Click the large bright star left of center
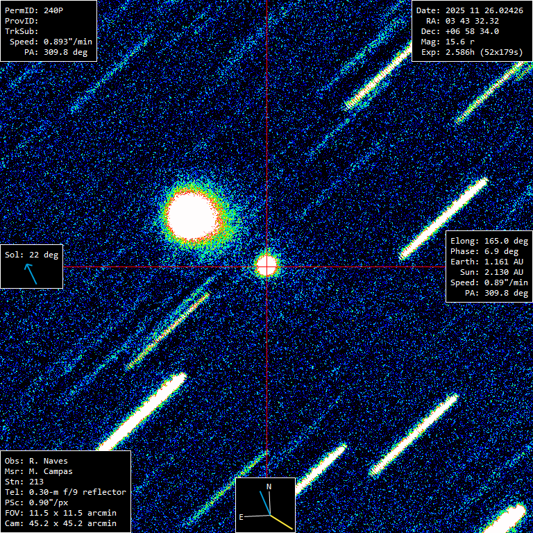Viewport: 533px width, 533px height. click(x=191, y=216)
